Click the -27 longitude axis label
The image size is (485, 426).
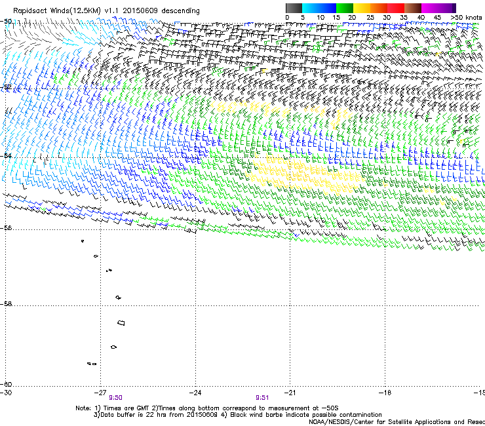[x=100, y=393]
